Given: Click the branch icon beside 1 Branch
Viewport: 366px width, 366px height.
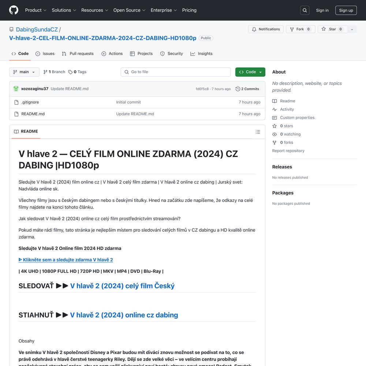Looking at the screenshot, I should click(45, 72).
